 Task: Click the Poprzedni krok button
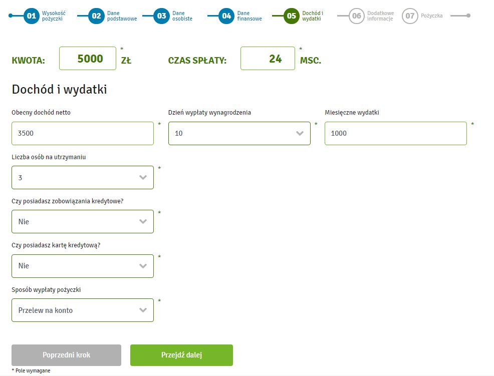point(67,355)
